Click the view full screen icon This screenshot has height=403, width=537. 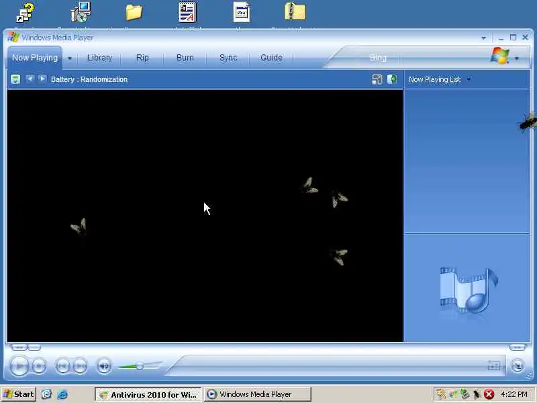pyautogui.click(x=493, y=365)
